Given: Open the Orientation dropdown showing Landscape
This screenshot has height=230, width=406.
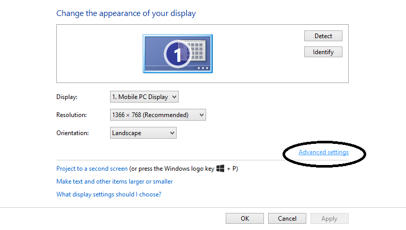Looking at the screenshot, I should 143,133.
